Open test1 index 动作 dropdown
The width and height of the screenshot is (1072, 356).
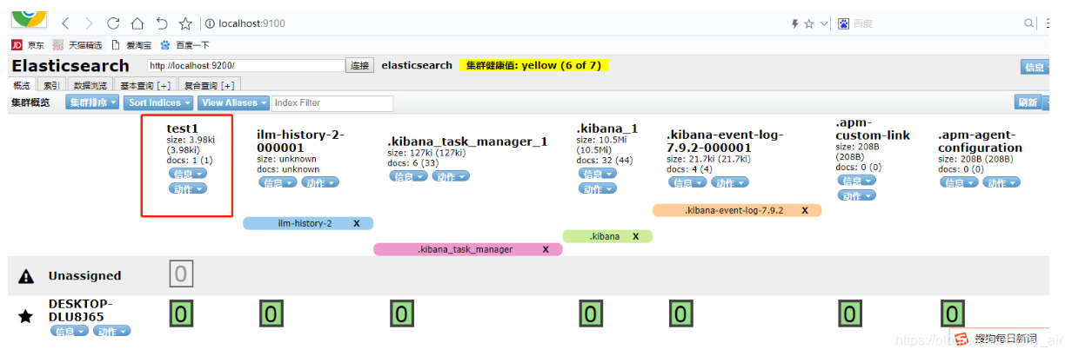point(188,188)
